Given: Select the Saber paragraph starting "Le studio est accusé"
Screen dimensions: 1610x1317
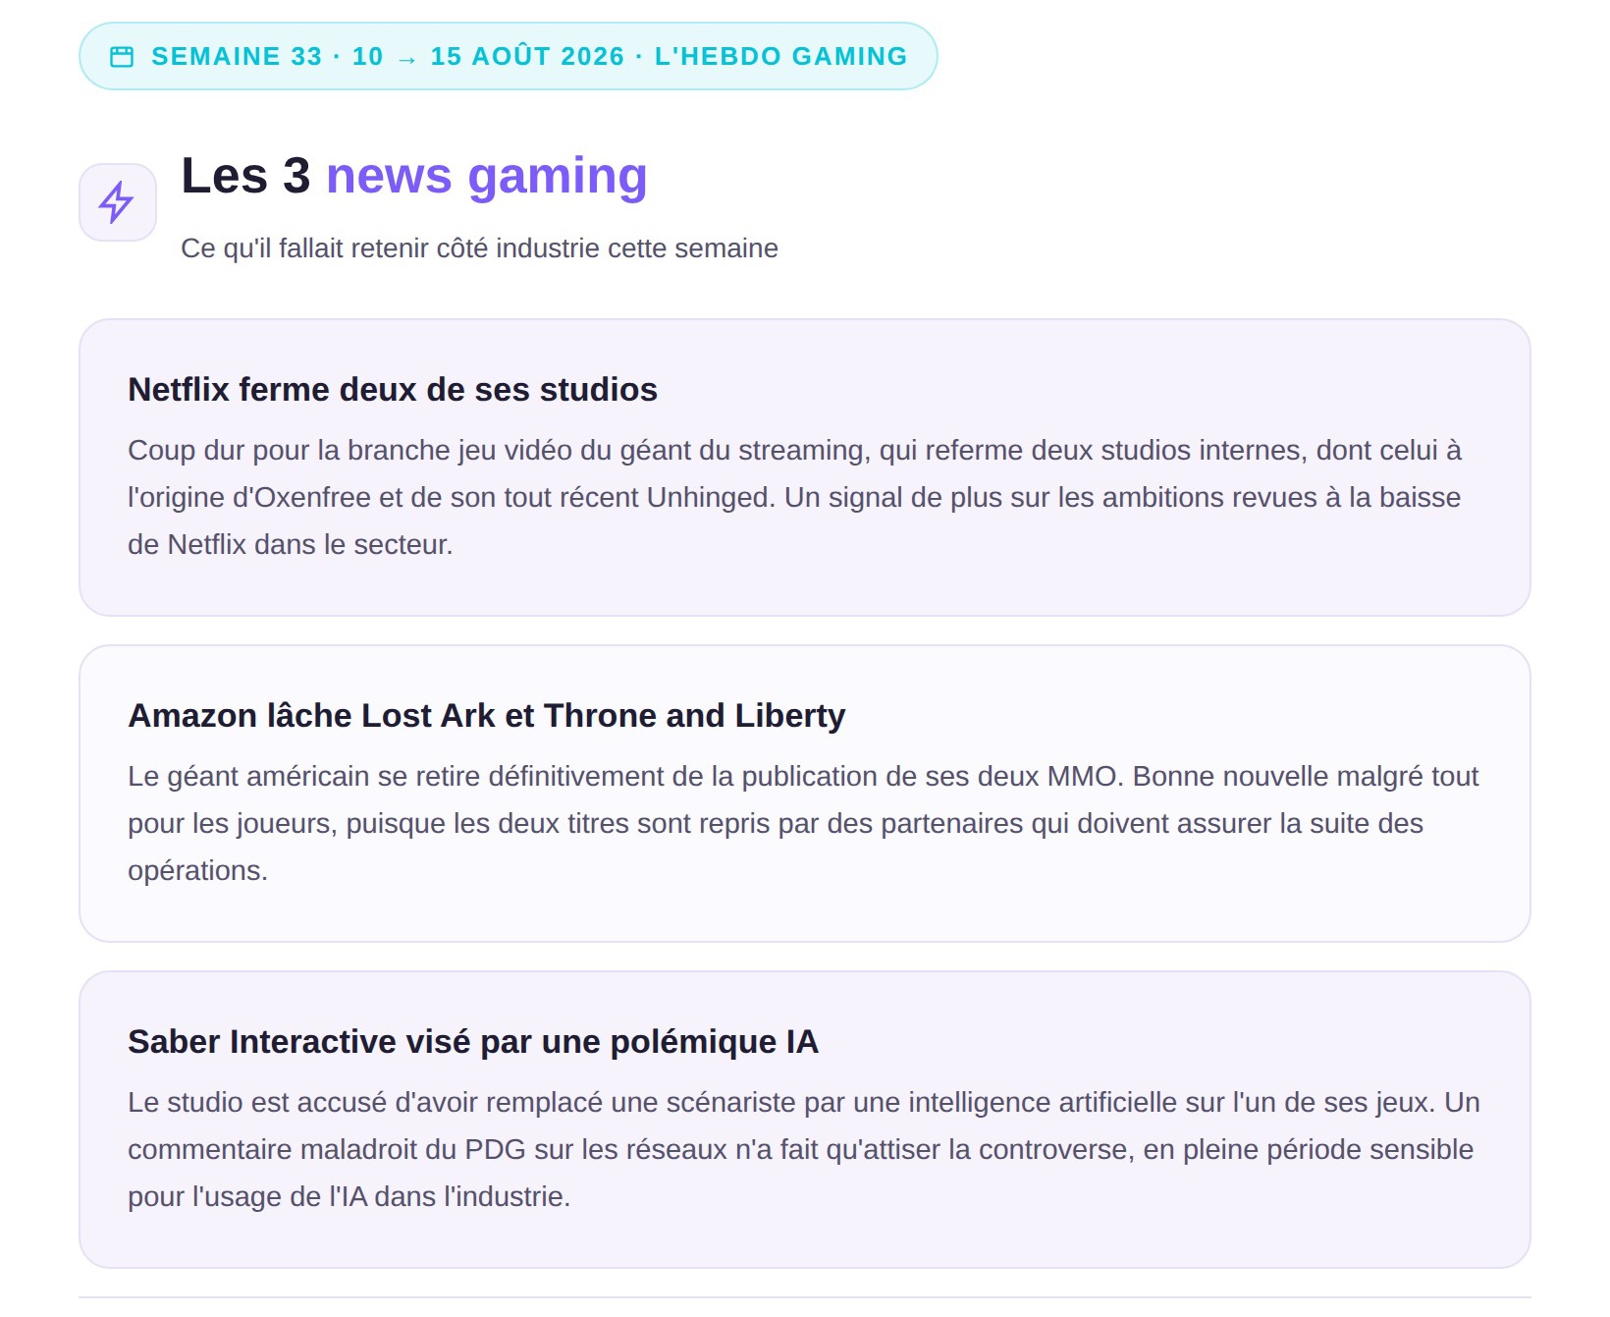Looking at the screenshot, I should coord(804,1149).
